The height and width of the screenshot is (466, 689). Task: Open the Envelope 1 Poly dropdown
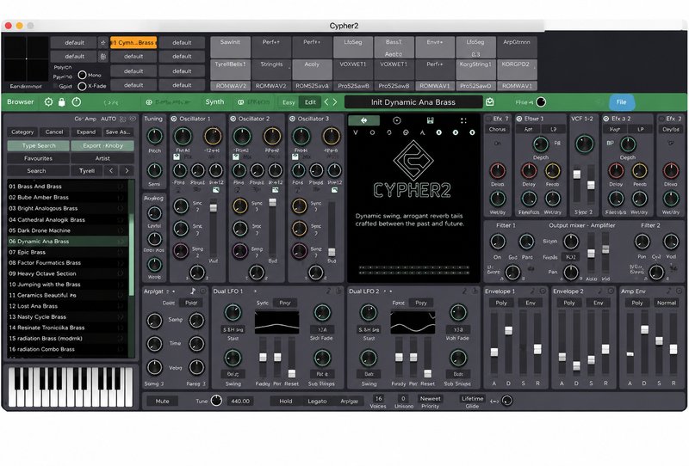pyautogui.click(x=501, y=303)
